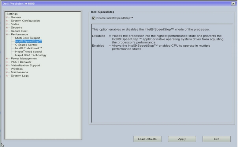The height and width of the screenshot is (147, 238).
Task: Select the Security category label
Action: click(16, 27)
